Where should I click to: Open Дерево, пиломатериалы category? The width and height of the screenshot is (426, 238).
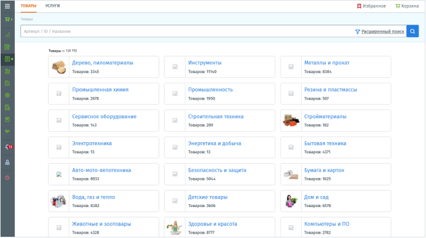pyautogui.click(x=103, y=63)
